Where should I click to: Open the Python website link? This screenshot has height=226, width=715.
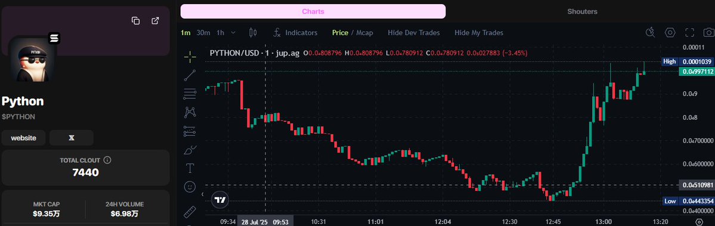click(x=24, y=138)
